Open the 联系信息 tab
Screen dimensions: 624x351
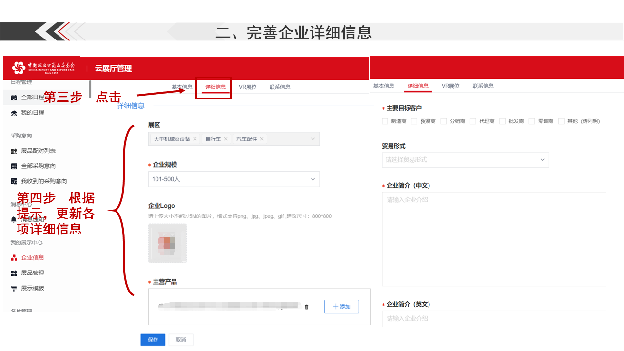(x=280, y=86)
